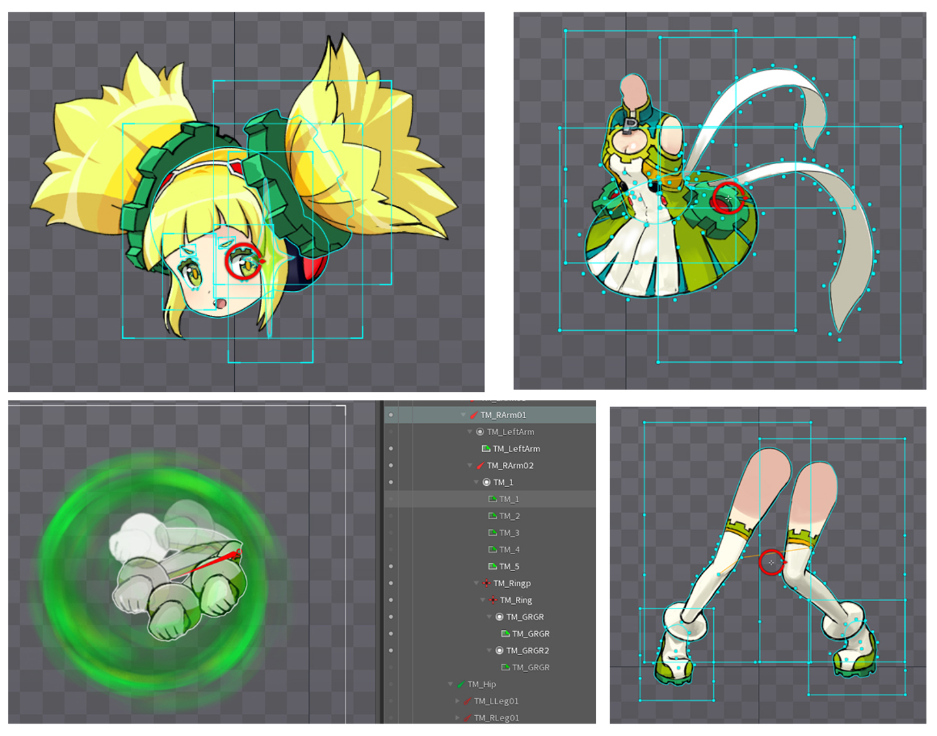937x736 pixels.
Task: Select the TM_4 attachment label
Action: (509, 550)
